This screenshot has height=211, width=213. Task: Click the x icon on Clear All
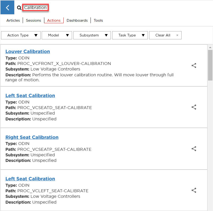click(177, 35)
